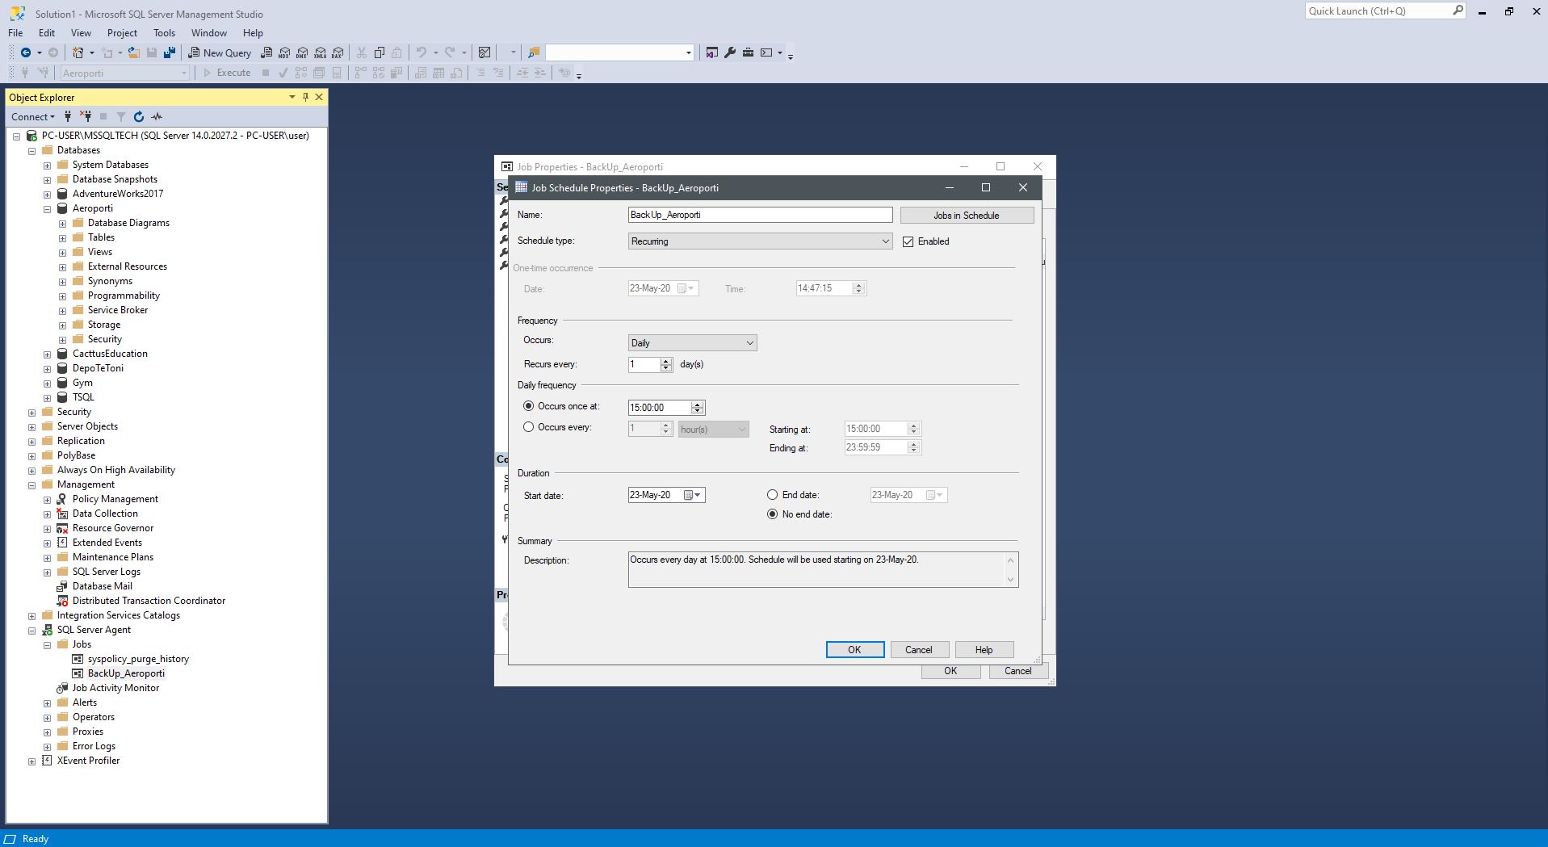Open the Edit menu

tap(47, 33)
